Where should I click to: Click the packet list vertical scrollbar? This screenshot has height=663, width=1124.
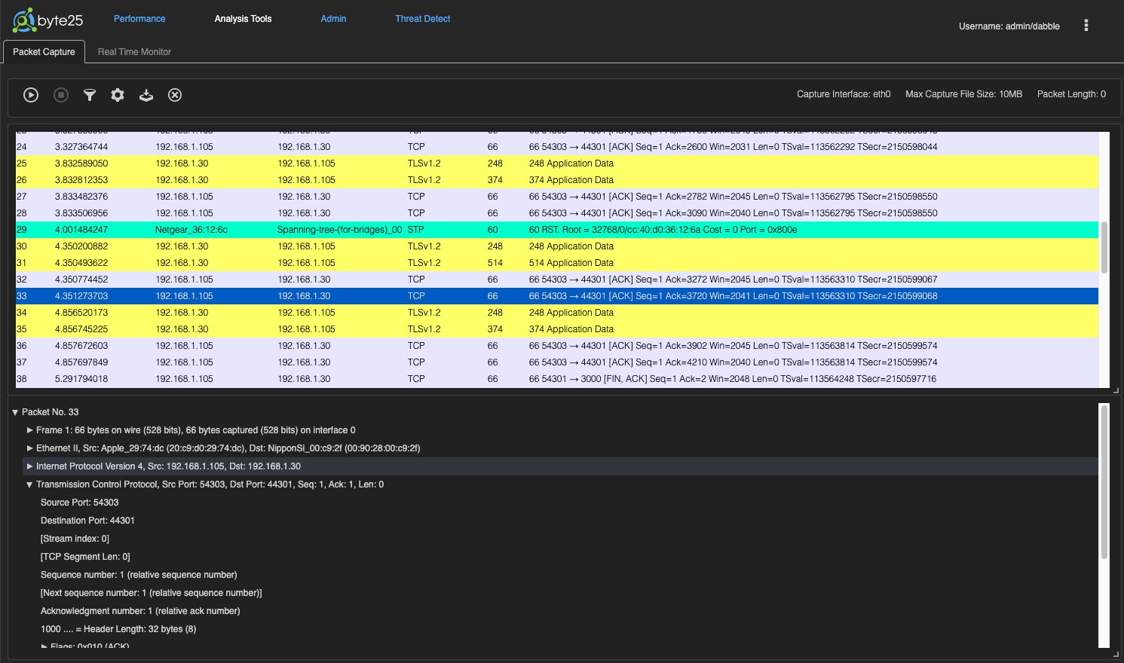(1104, 247)
